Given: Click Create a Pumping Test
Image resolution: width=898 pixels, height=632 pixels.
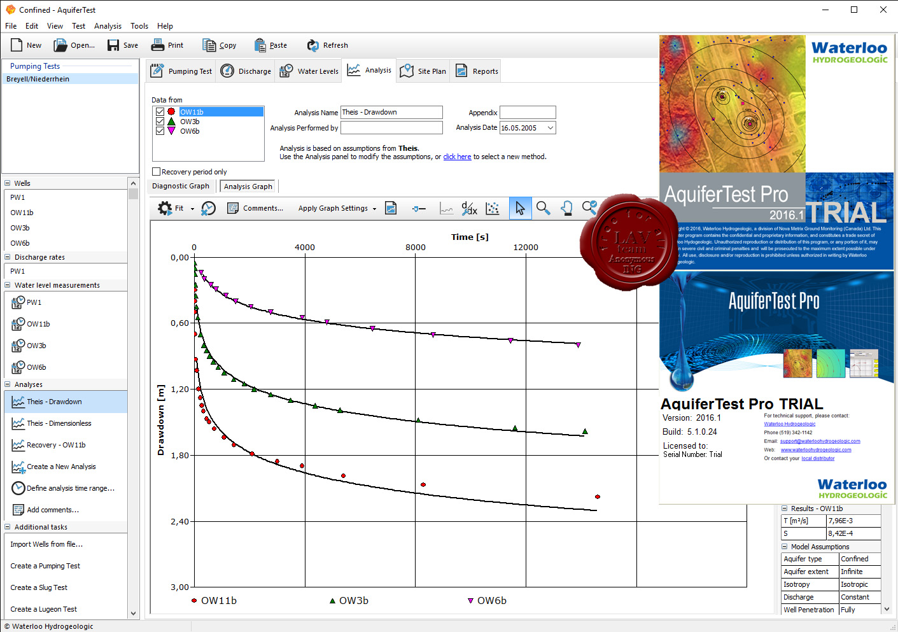Looking at the screenshot, I should point(45,566).
